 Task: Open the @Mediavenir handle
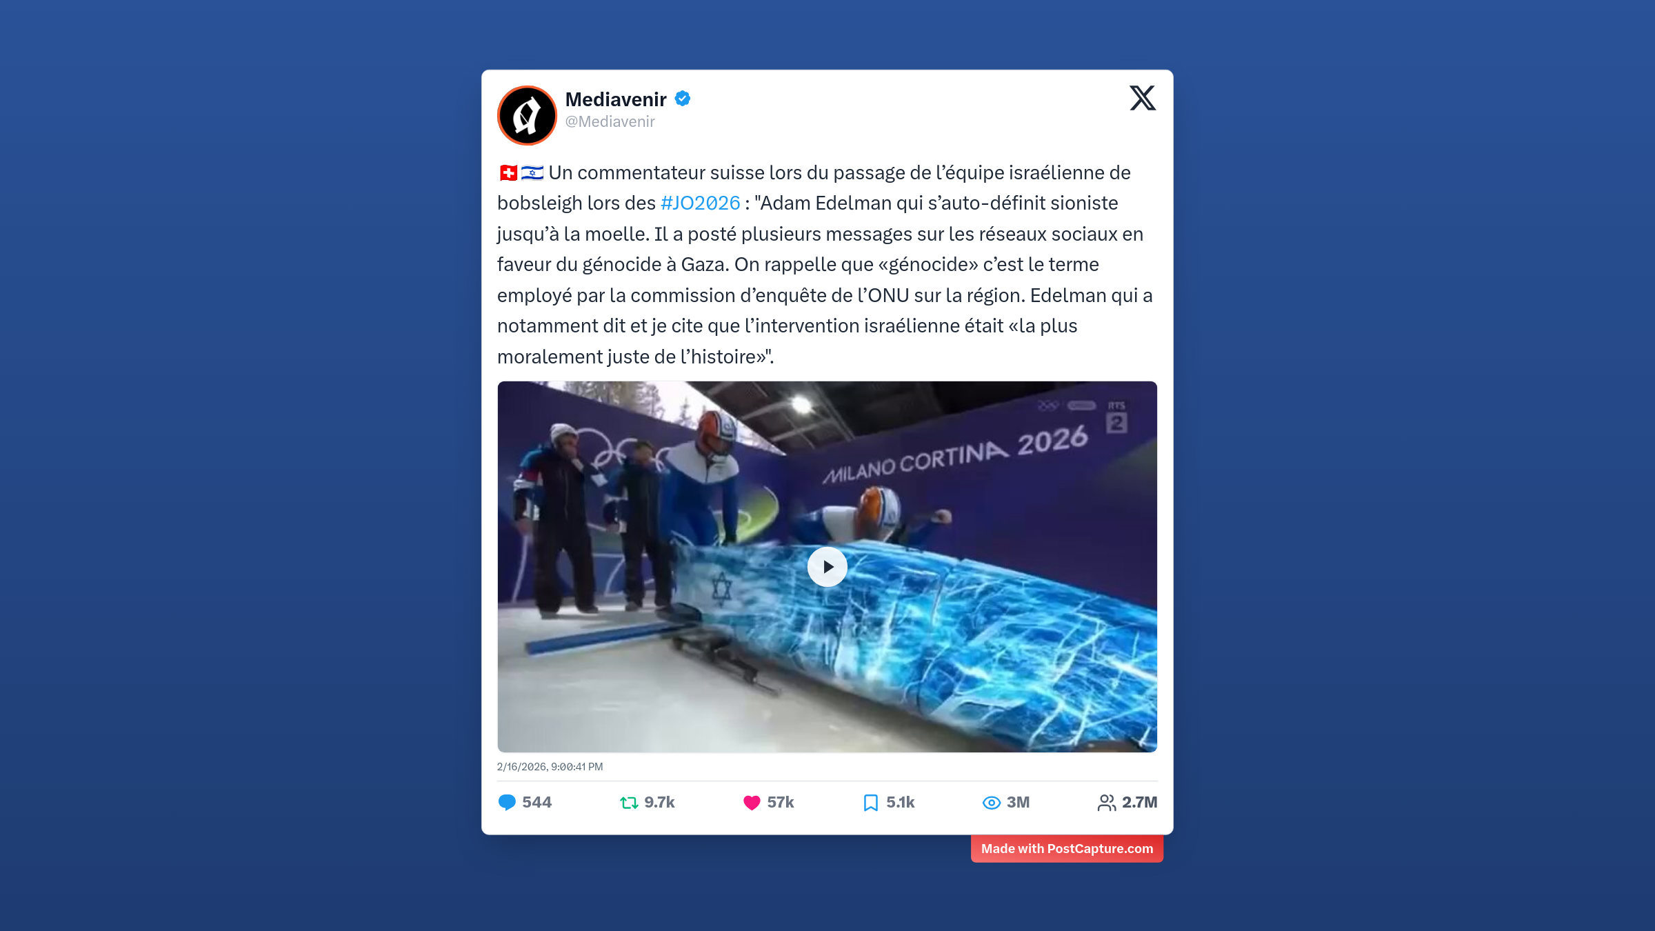click(610, 121)
